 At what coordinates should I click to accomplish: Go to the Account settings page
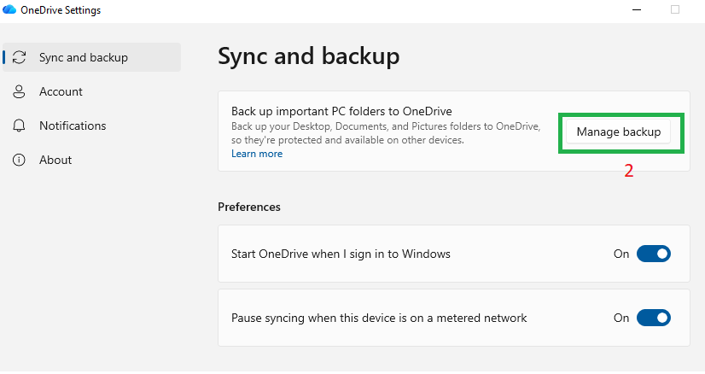coord(91,91)
